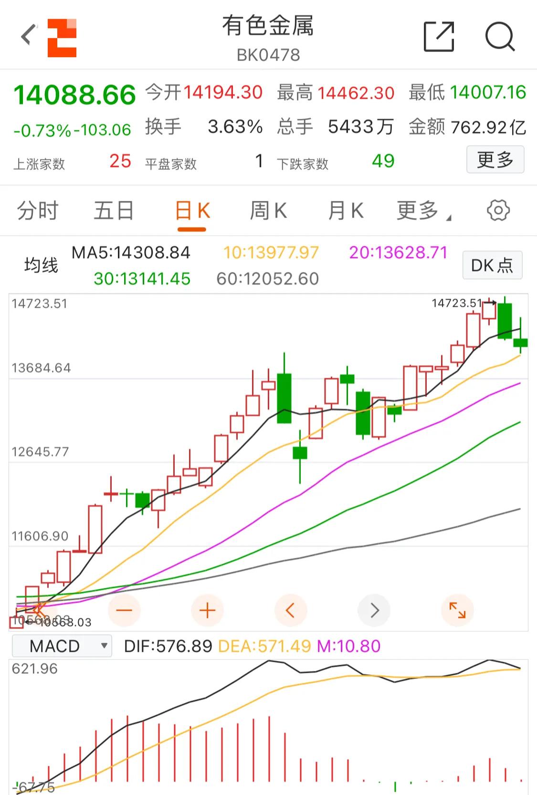This screenshot has width=537, height=795.
Task: Tap the high value 14462.30
Action: [356, 93]
